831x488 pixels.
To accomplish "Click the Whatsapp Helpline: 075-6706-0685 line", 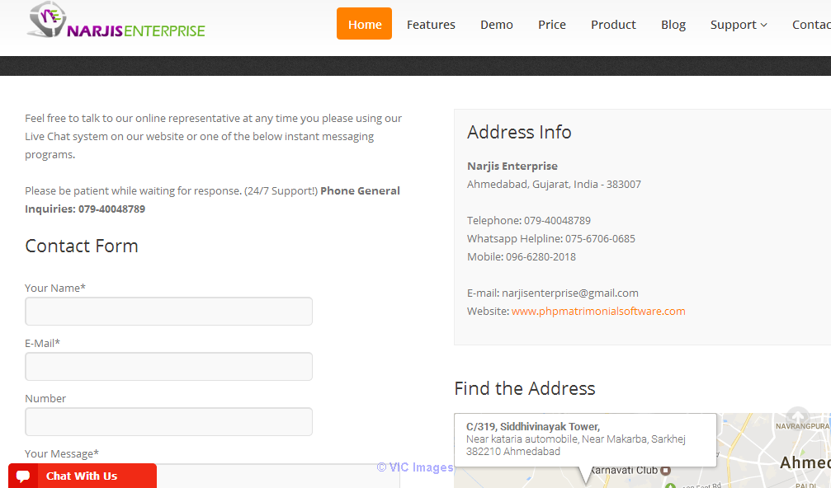I will pyautogui.click(x=550, y=239).
